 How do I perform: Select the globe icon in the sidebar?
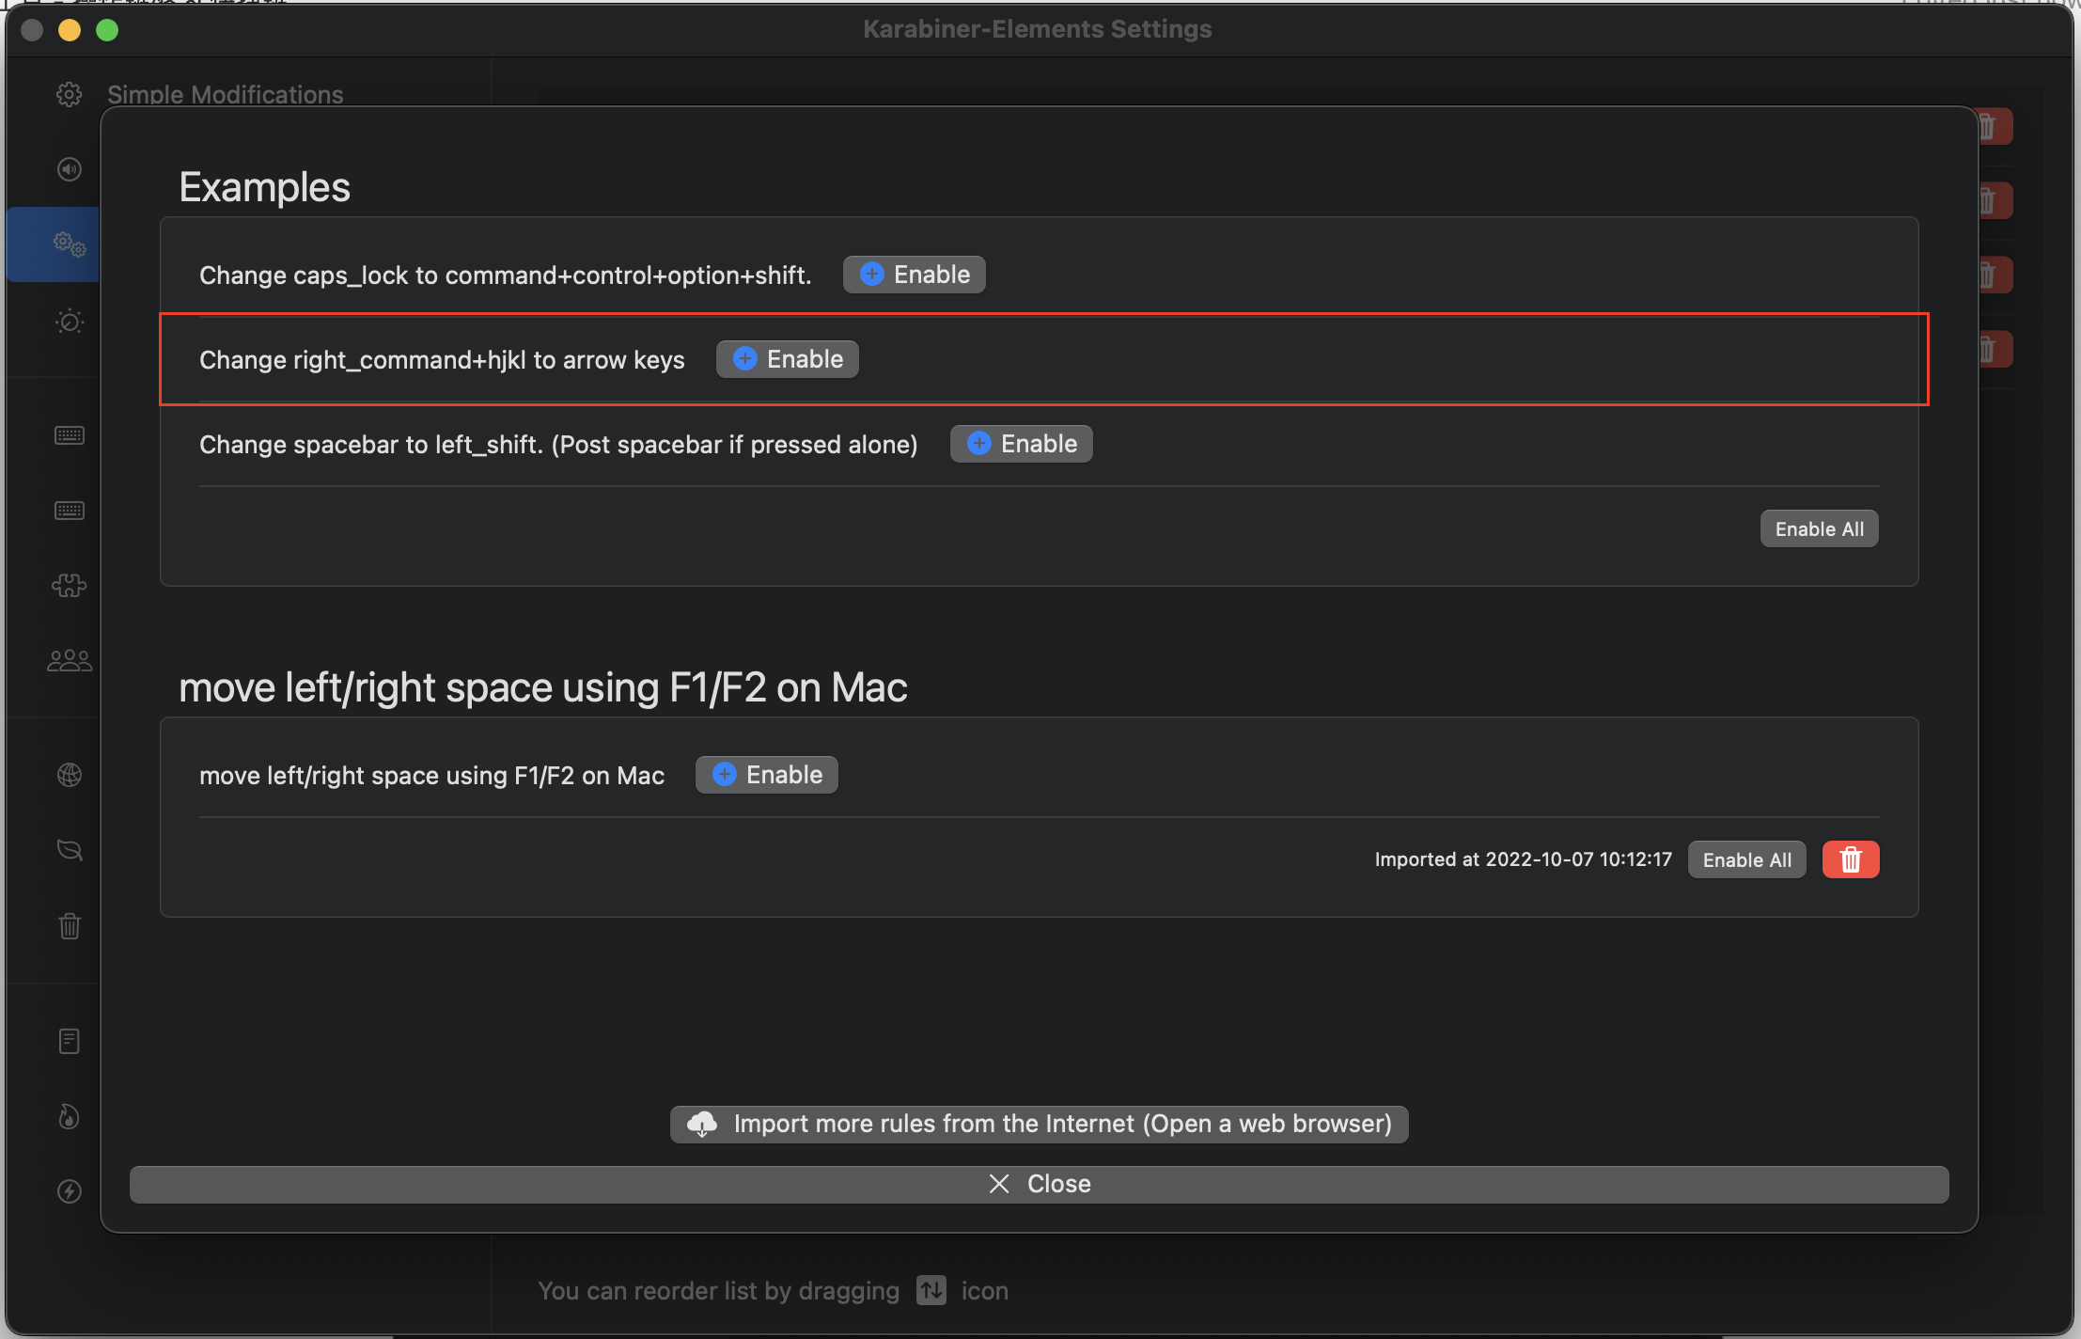point(70,775)
